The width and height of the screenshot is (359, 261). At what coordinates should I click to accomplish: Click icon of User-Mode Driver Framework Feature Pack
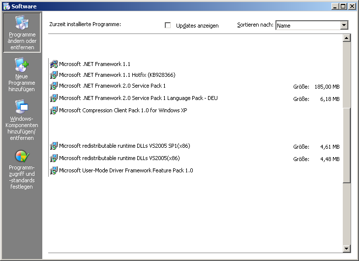point(54,171)
